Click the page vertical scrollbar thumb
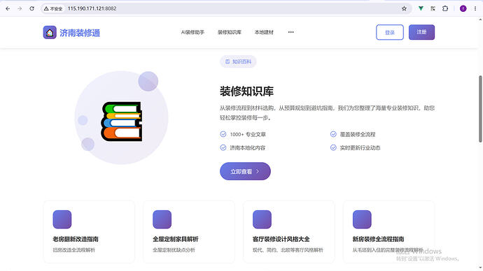This screenshot has height=271, width=483. (x=480, y=108)
